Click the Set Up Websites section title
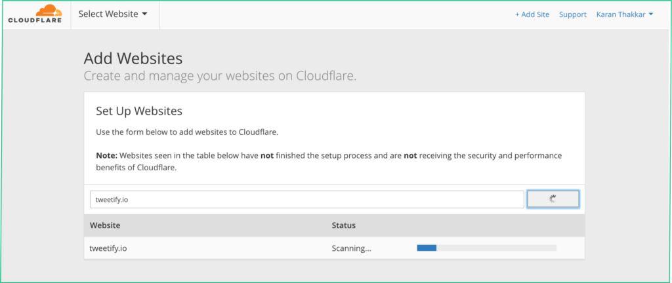672x283 pixels. pos(139,111)
